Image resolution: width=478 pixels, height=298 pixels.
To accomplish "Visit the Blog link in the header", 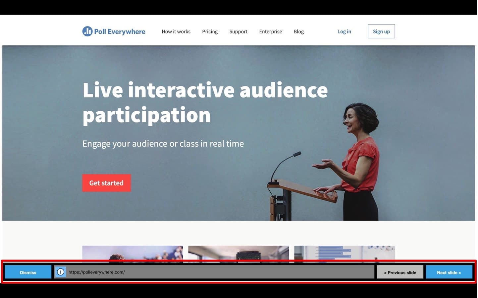I will click(x=298, y=31).
